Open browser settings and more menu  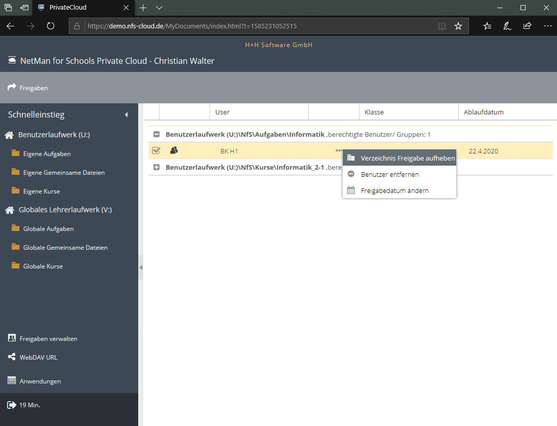click(x=547, y=26)
